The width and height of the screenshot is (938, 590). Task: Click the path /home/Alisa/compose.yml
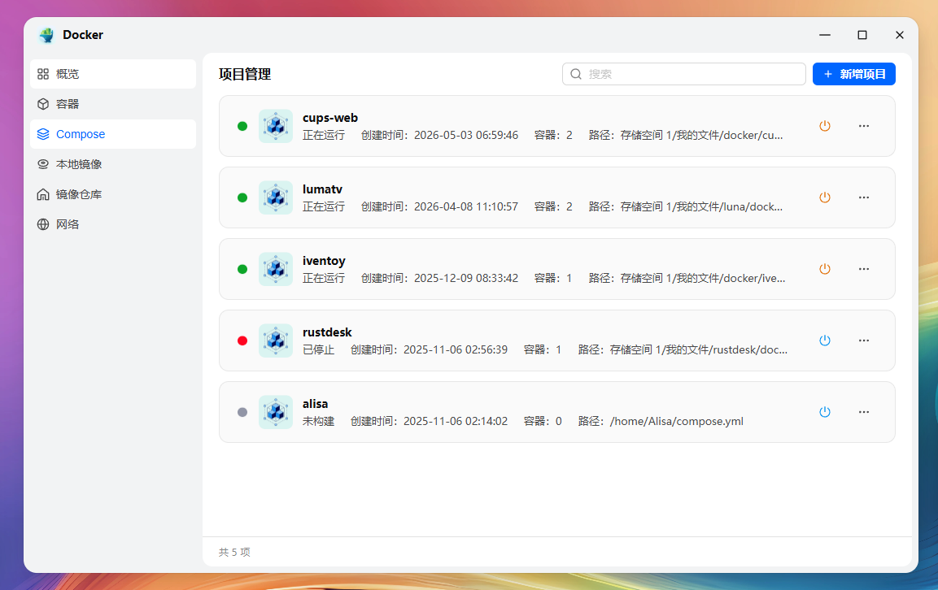pyautogui.click(x=677, y=422)
